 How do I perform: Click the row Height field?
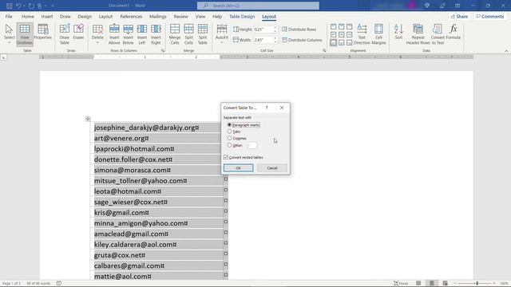(x=263, y=29)
